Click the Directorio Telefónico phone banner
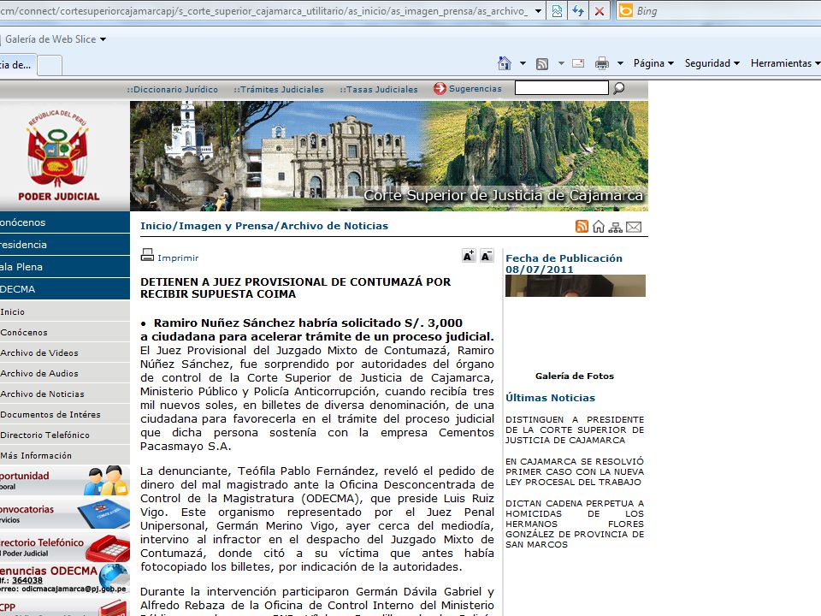This screenshot has height=616, width=821. tap(65, 548)
